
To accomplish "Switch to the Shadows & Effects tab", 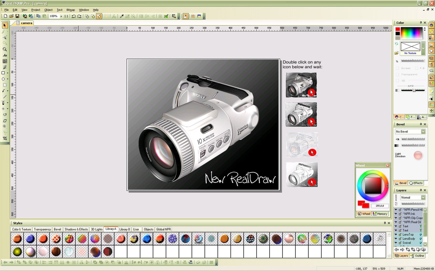I will [x=76, y=229].
